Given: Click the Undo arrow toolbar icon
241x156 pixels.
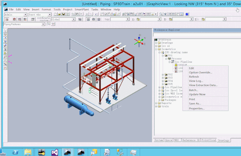Looking at the screenshot, I should [x=96, y=14].
